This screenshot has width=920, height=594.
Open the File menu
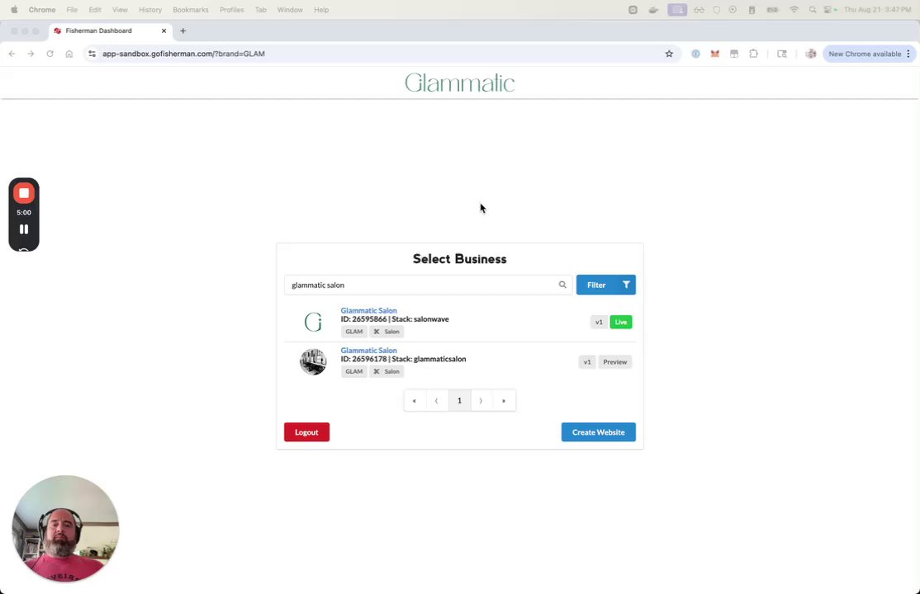72,10
